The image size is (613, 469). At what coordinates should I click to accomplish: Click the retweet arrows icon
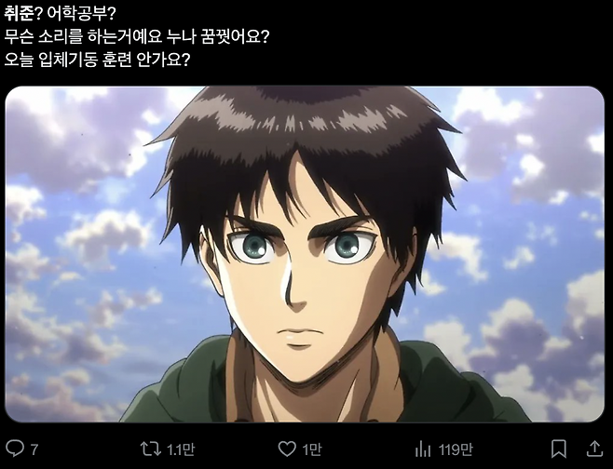click(151, 449)
